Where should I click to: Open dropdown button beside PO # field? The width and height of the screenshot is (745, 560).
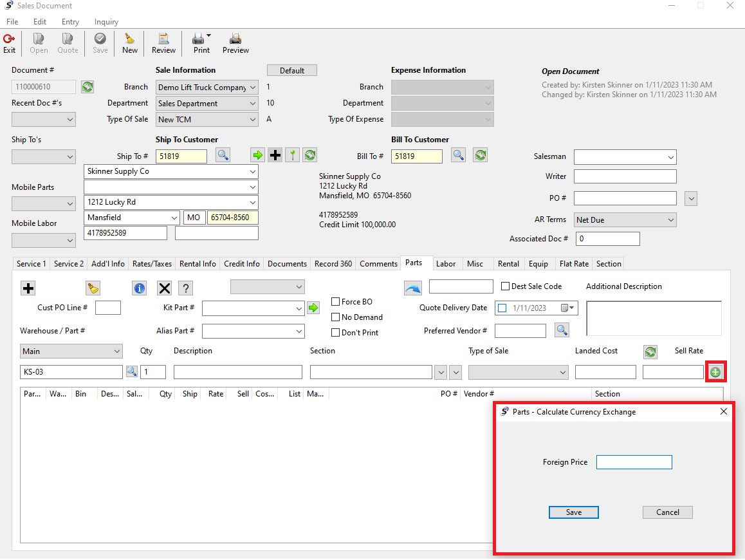point(691,199)
